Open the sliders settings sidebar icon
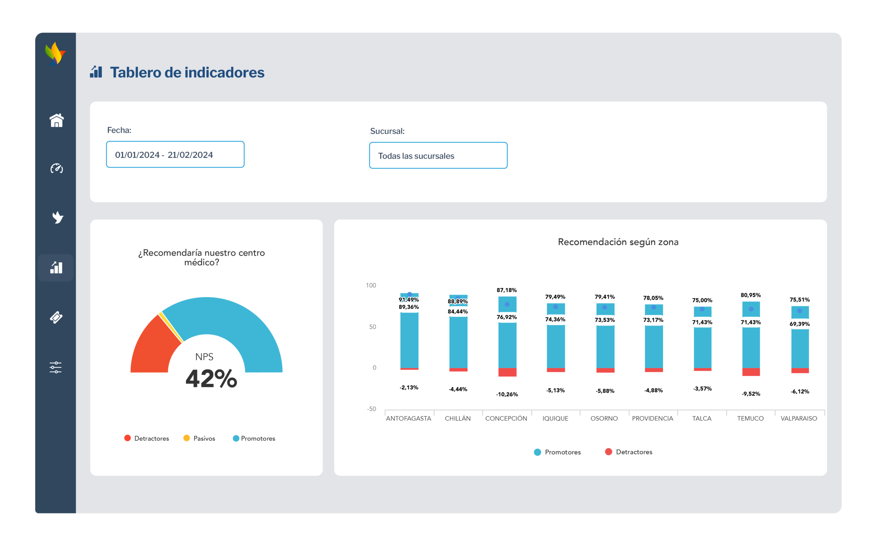877x534 pixels. pyautogui.click(x=55, y=367)
